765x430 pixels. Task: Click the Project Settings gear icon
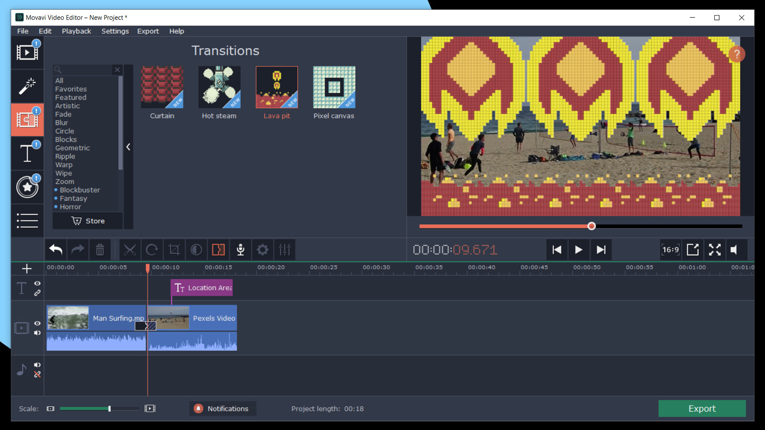tap(263, 249)
